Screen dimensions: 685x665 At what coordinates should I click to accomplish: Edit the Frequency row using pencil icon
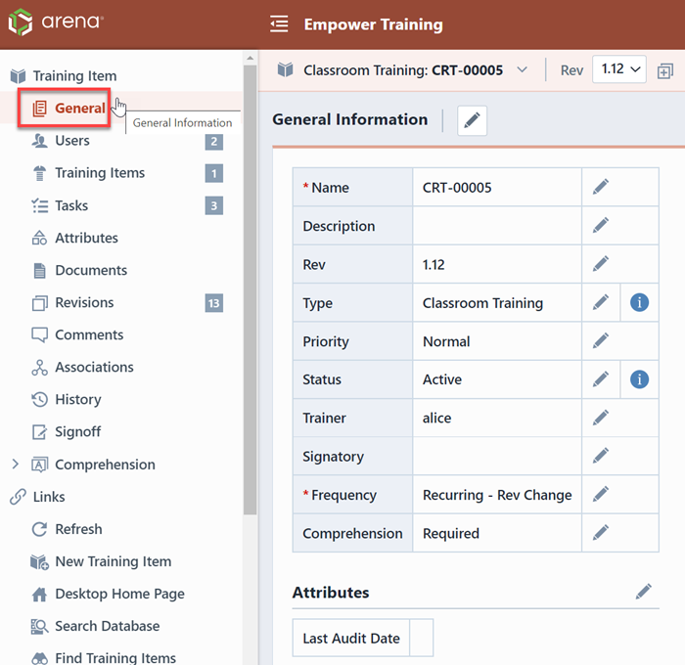[601, 494]
